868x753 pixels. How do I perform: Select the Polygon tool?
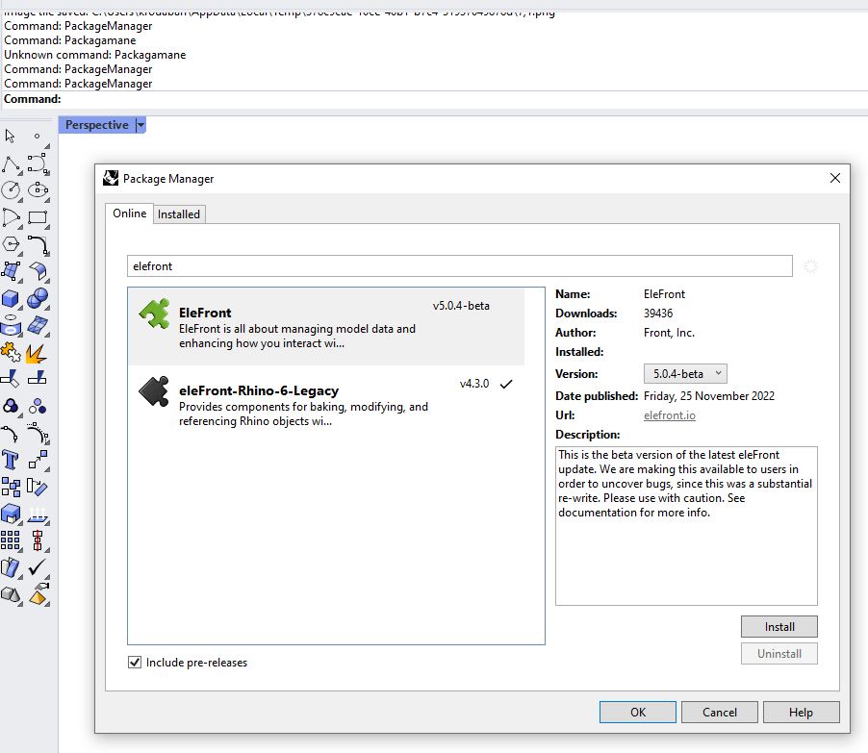tap(11, 244)
